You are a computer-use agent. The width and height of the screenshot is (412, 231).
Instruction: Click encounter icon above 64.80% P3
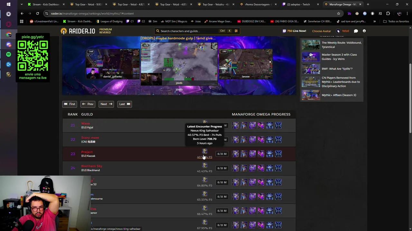pos(205,180)
